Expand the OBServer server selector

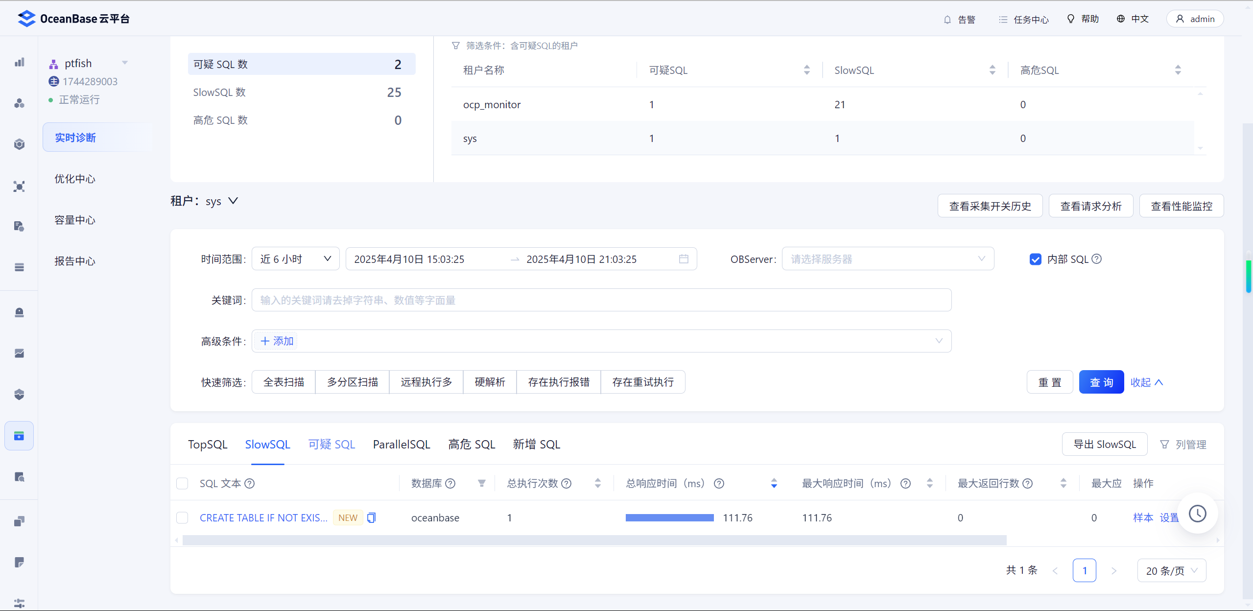click(887, 259)
